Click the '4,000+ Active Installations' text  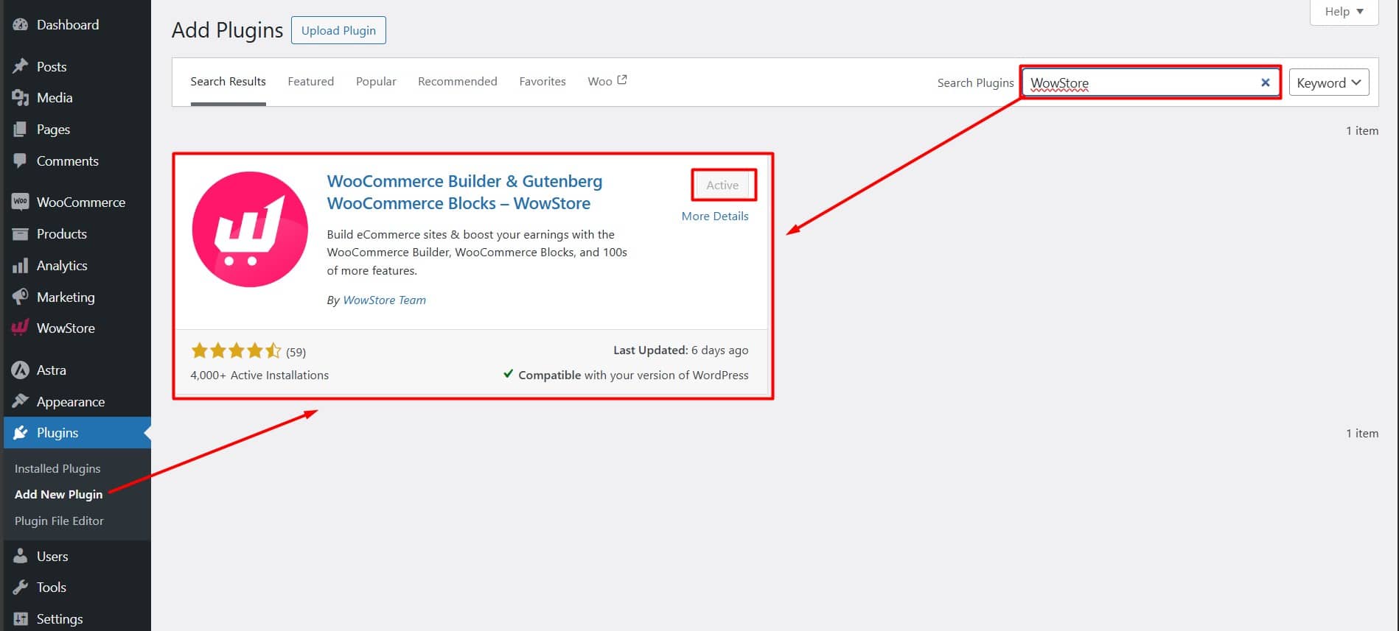259,375
